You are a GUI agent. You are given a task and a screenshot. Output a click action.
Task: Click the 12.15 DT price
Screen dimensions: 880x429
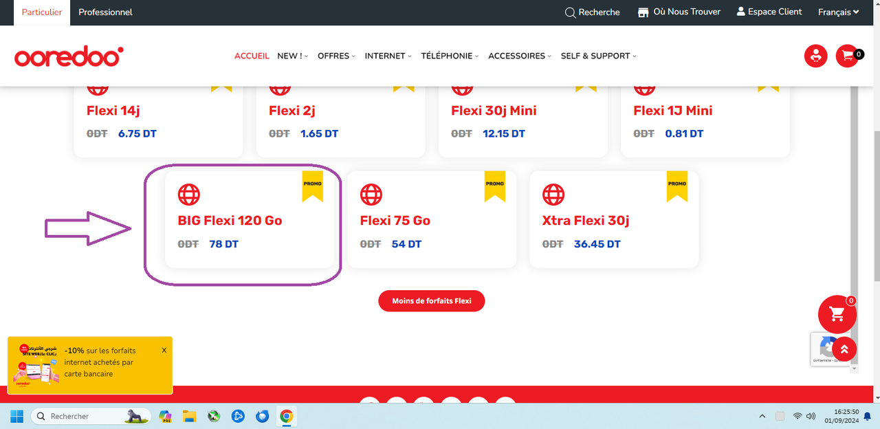[504, 133]
